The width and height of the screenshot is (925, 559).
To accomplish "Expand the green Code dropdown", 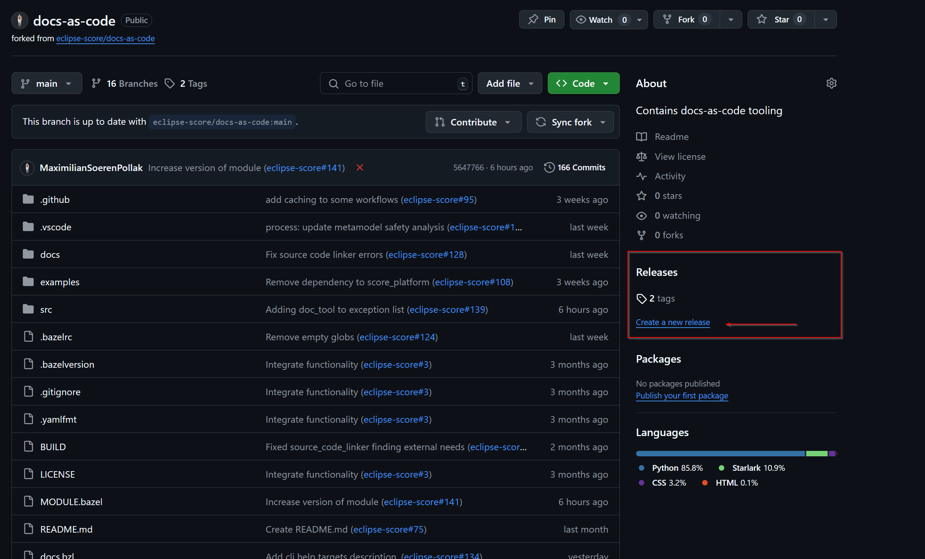I will pyautogui.click(x=583, y=83).
